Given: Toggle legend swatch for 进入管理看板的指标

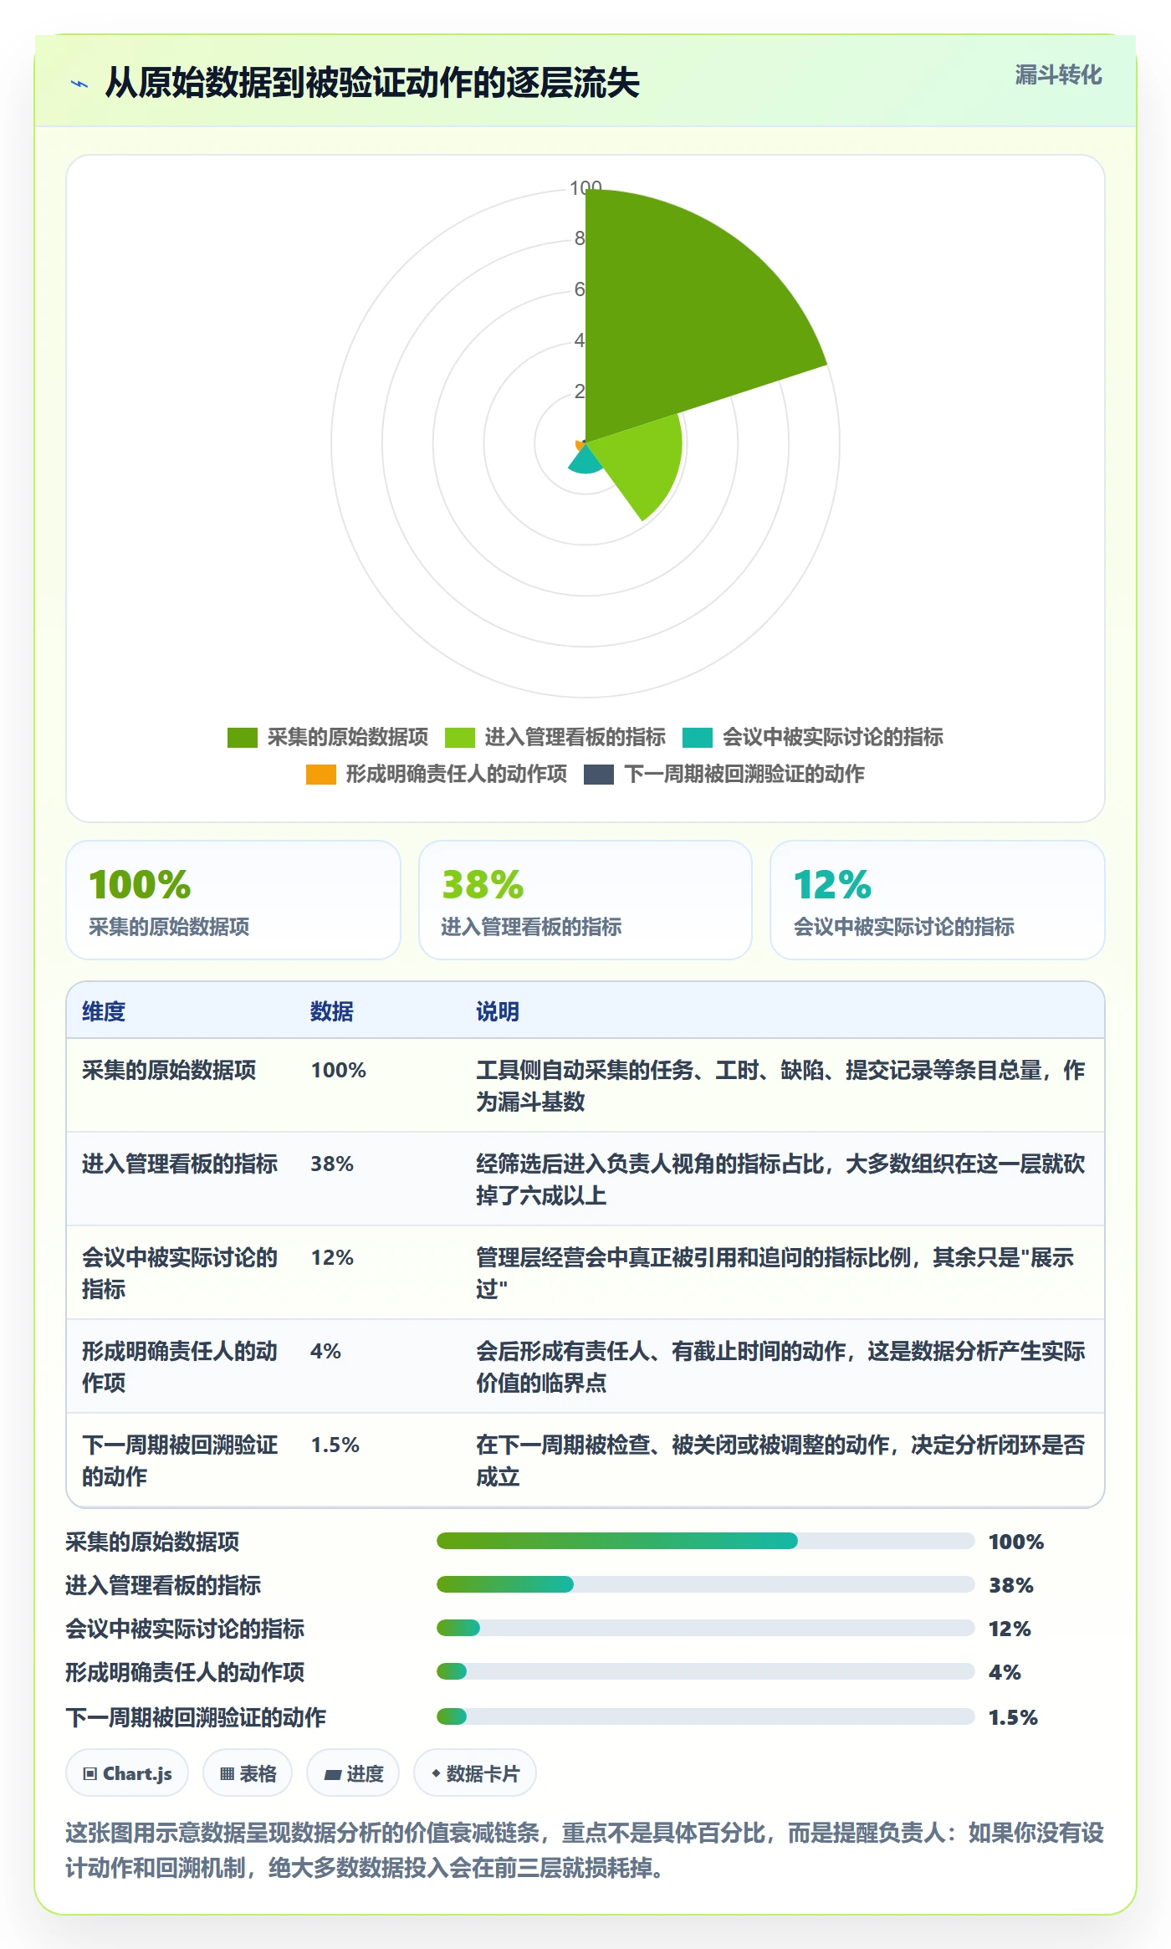Looking at the screenshot, I should tap(460, 738).
